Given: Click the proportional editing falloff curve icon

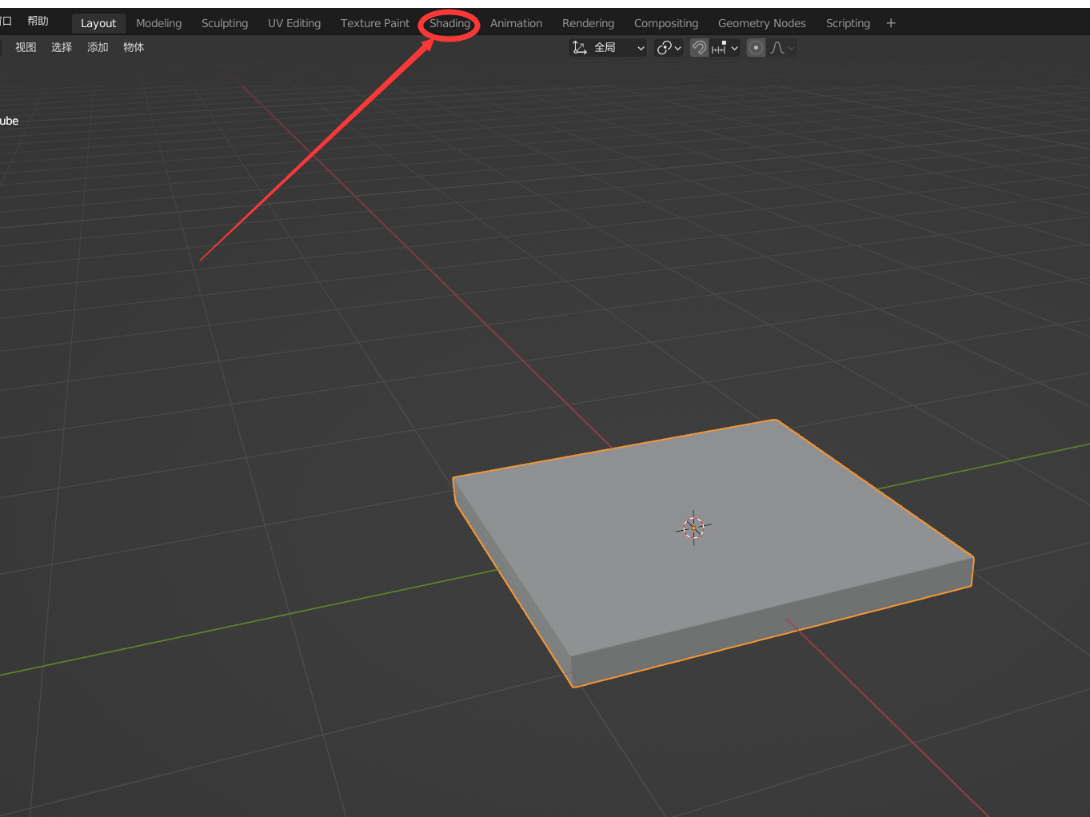Looking at the screenshot, I should (777, 47).
